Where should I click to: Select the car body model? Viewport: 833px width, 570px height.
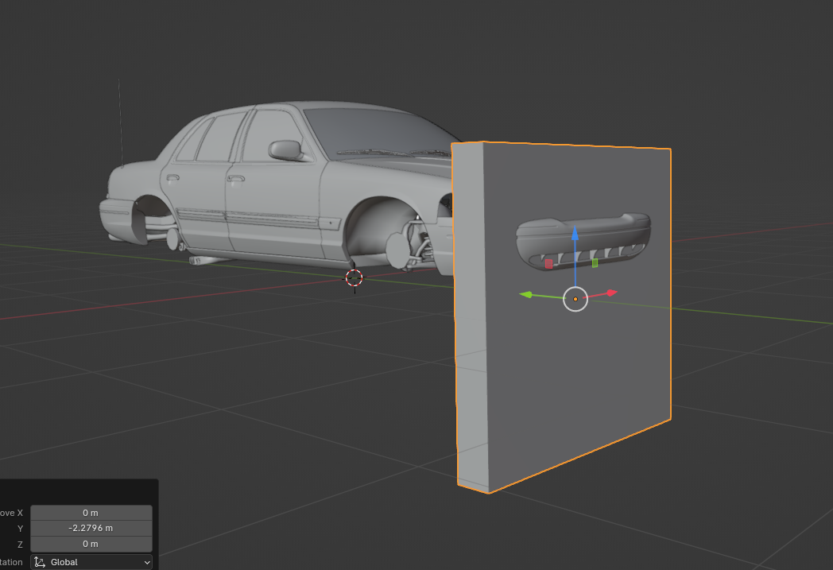pyautogui.click(x=277, y=186)
